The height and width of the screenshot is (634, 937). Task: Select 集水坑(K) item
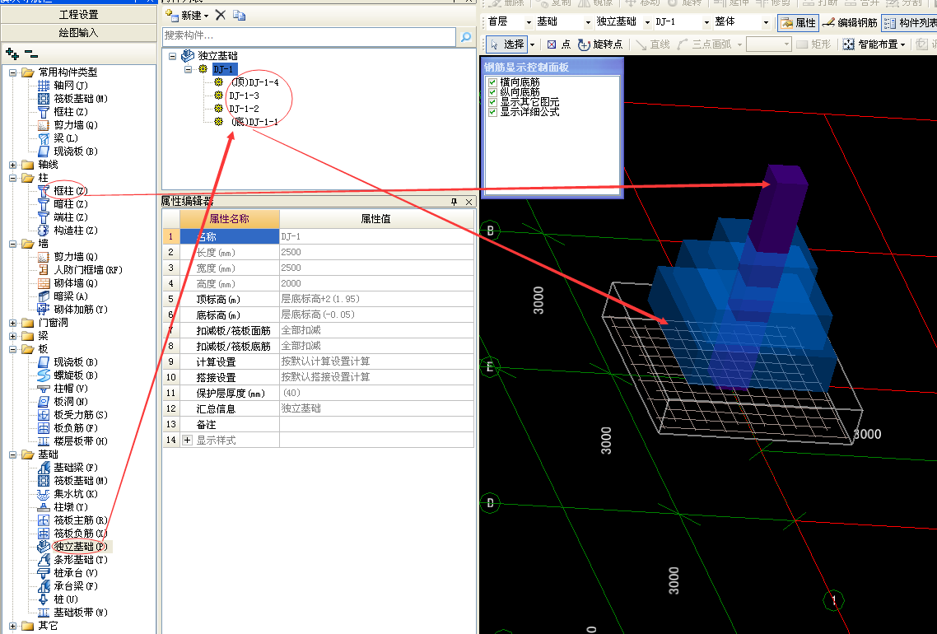[x=68, y=493]
